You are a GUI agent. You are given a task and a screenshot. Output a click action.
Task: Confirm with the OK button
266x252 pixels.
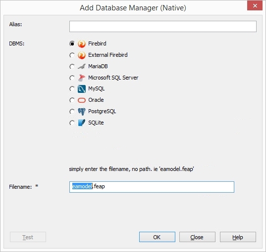(x=157, y=237)
